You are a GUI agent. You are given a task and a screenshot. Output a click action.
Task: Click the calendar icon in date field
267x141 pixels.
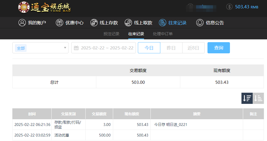coord(76,48)
